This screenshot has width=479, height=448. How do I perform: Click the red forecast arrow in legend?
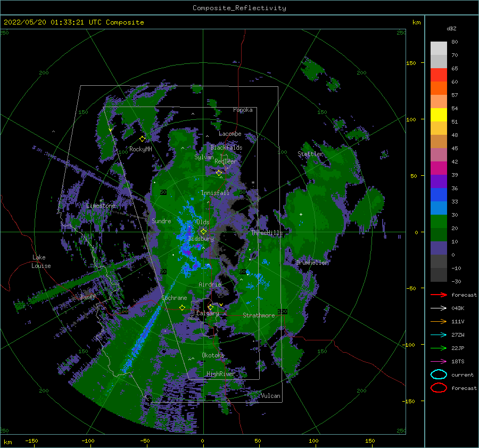click(439, 295)
